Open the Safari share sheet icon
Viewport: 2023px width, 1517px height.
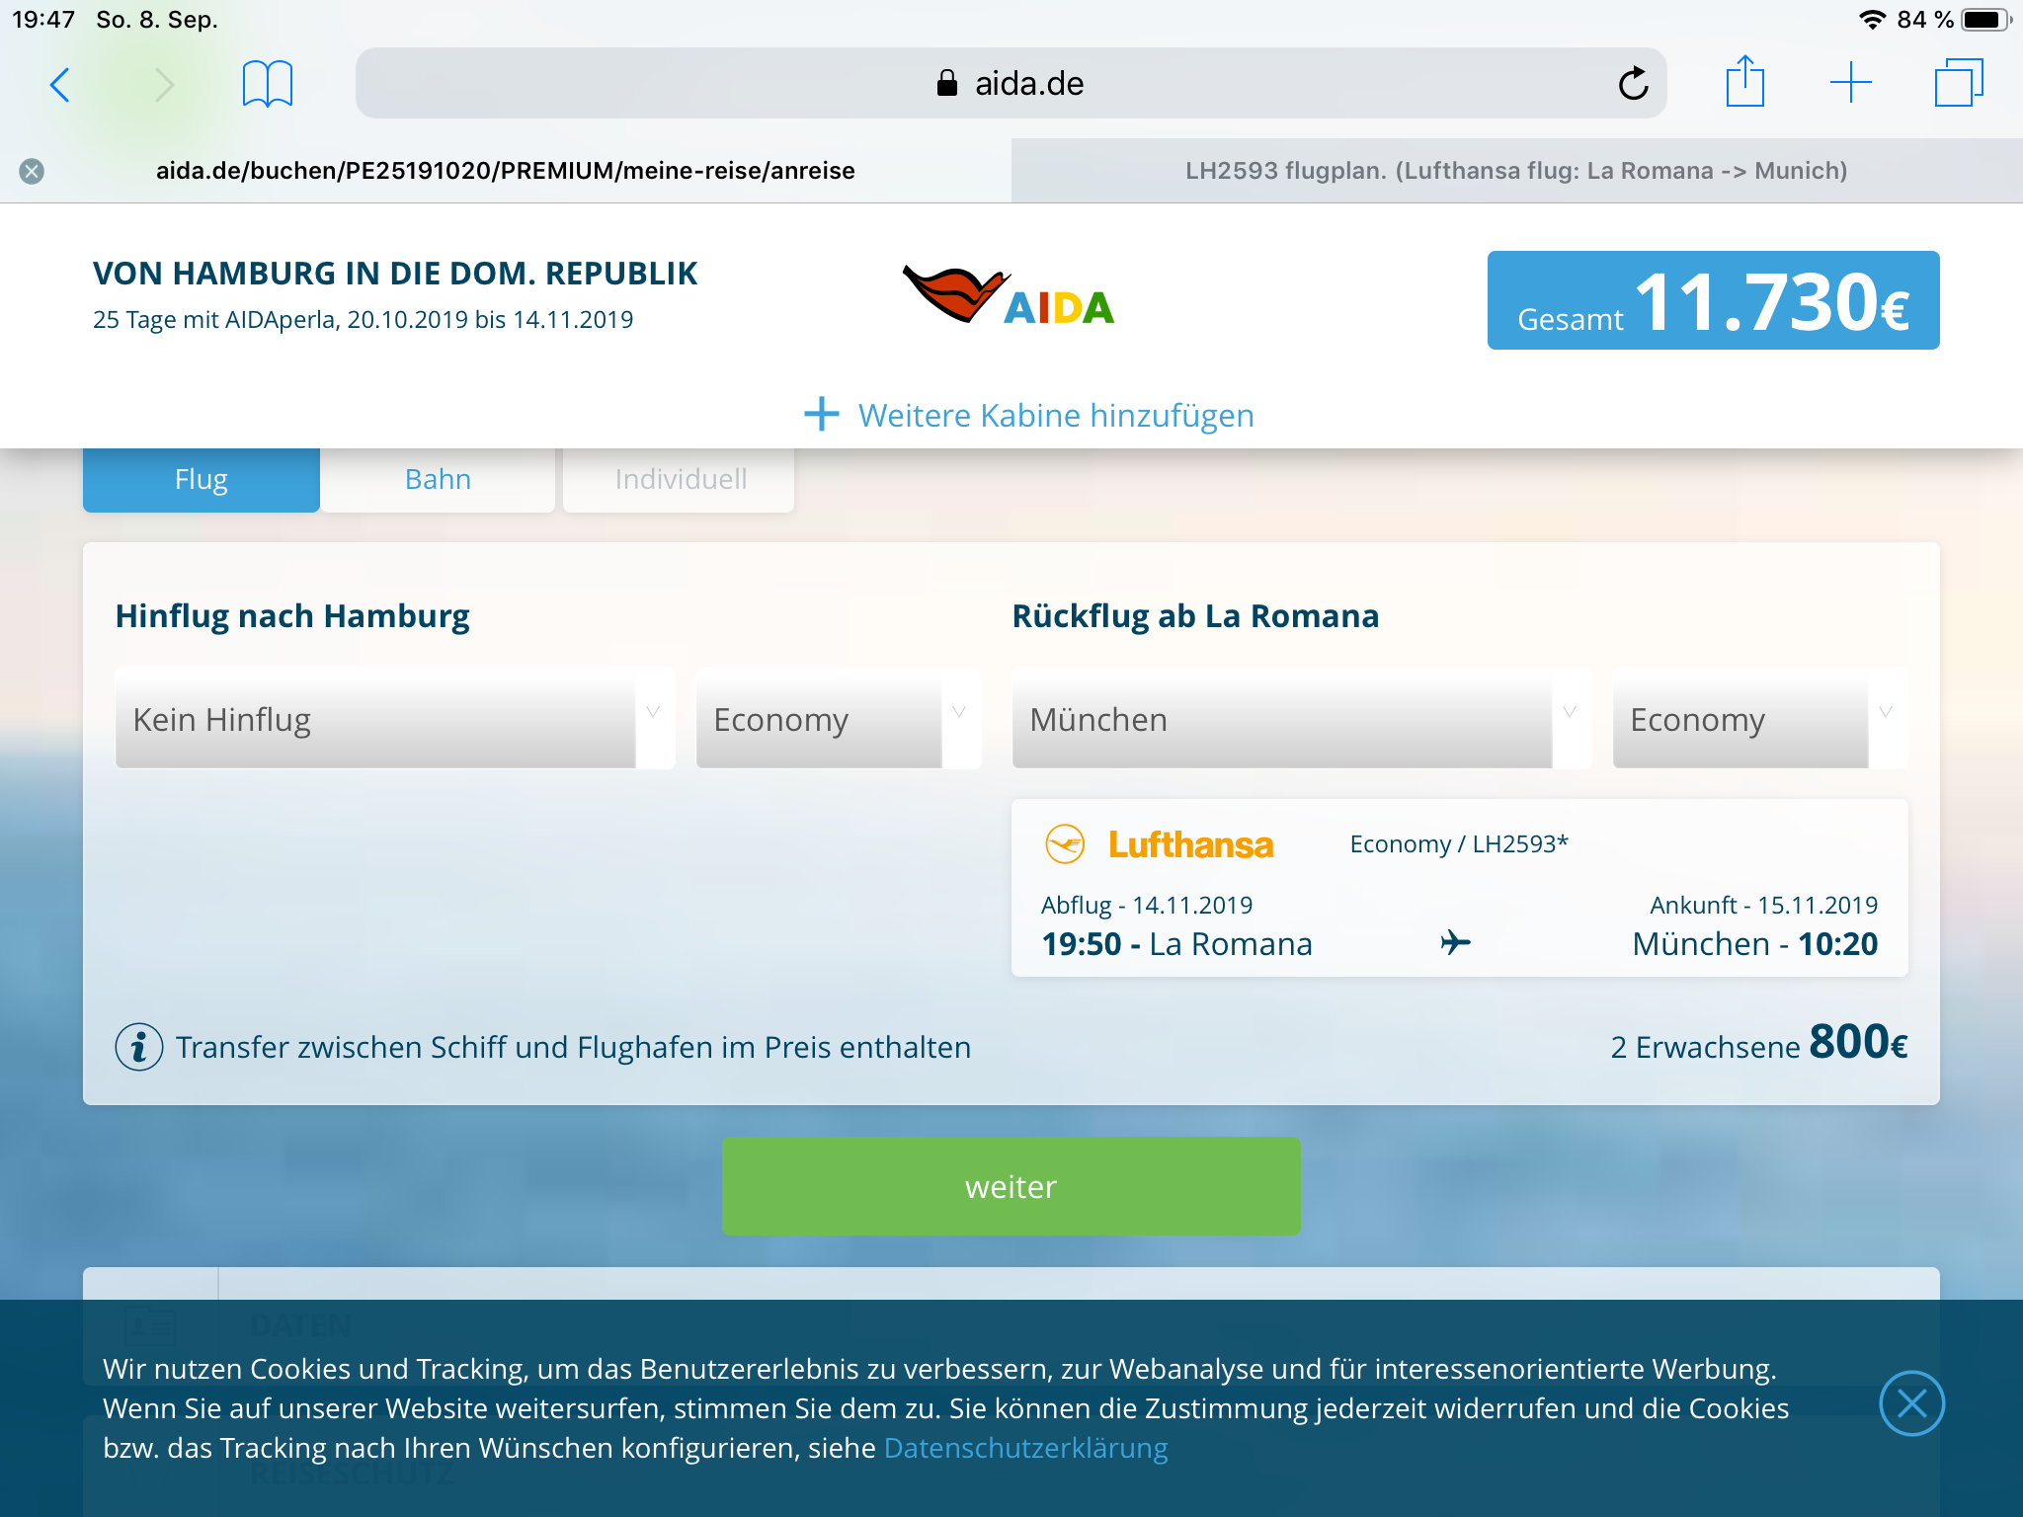click(x=1744, y=82)
